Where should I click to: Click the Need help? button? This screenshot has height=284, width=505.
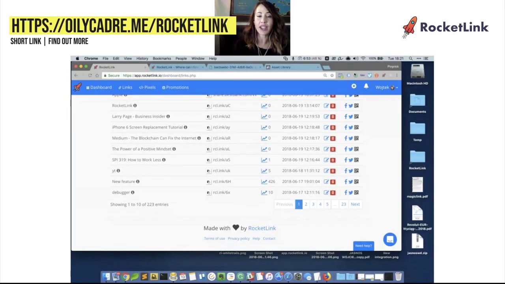363,246
